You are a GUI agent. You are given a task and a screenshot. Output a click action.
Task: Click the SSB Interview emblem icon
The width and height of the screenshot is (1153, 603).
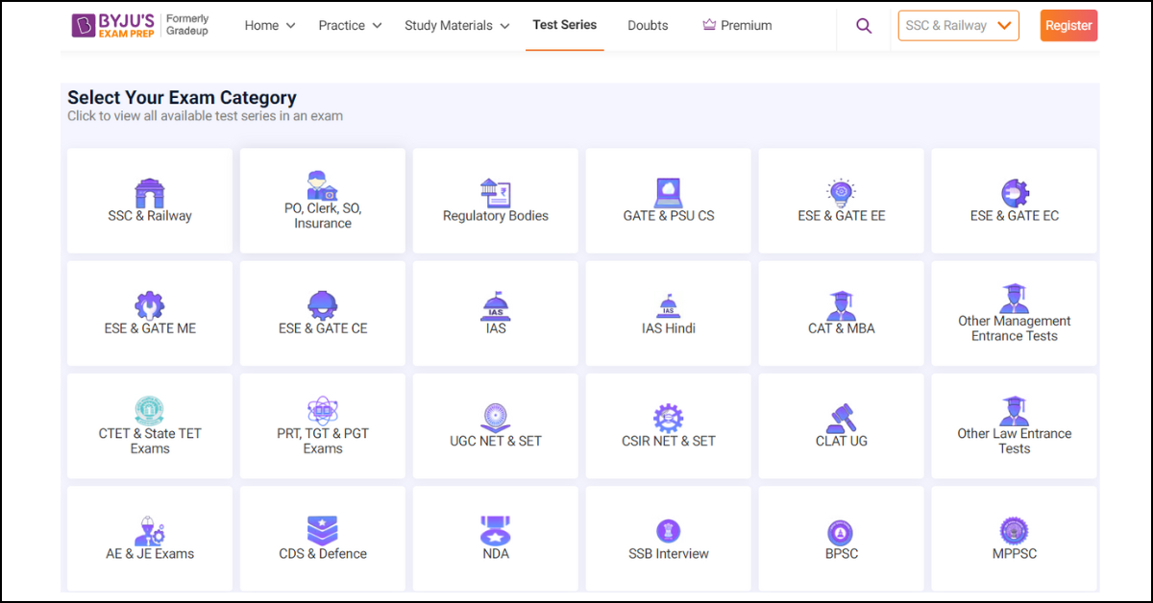(x=668, y=530)
